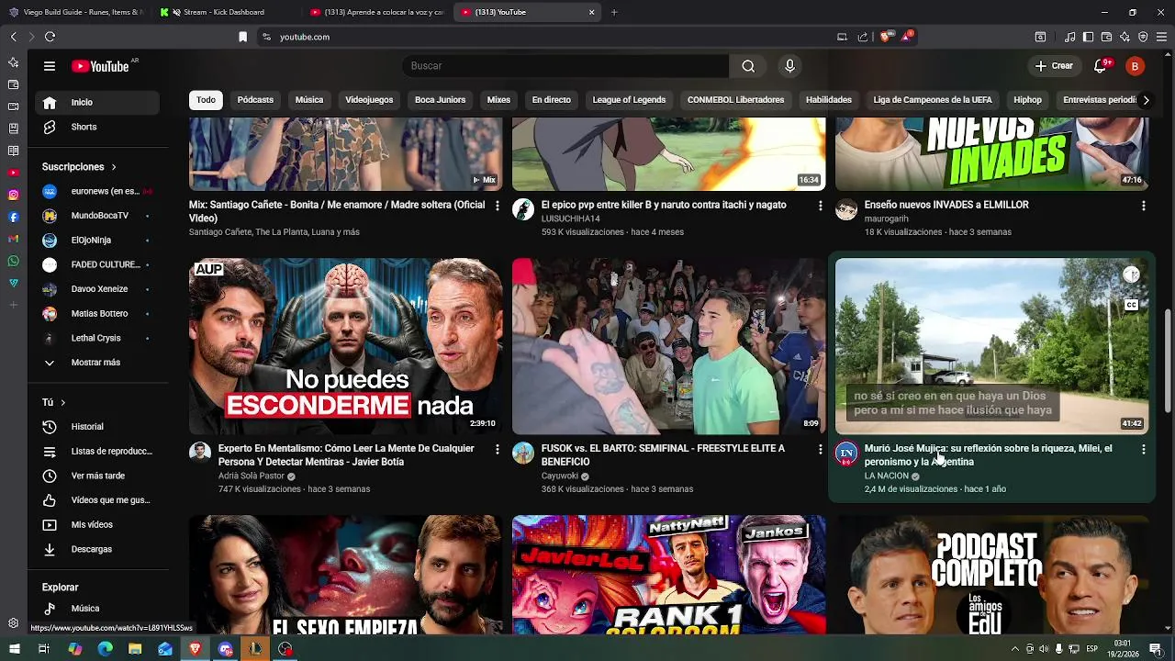This screenshot has width=1175, height=661.
Task: Select the Pódcasts chip
Action: (x=255, y=100)
